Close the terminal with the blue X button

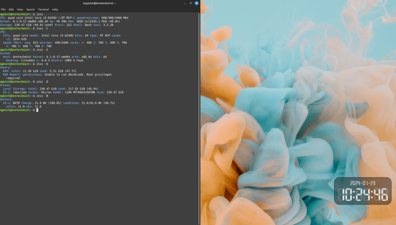point(196,3)
